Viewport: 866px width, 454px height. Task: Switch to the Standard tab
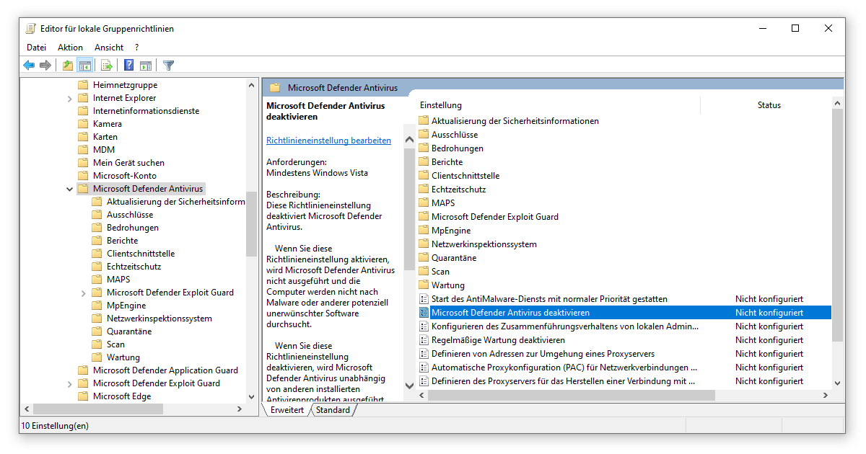tap(334, 409)
